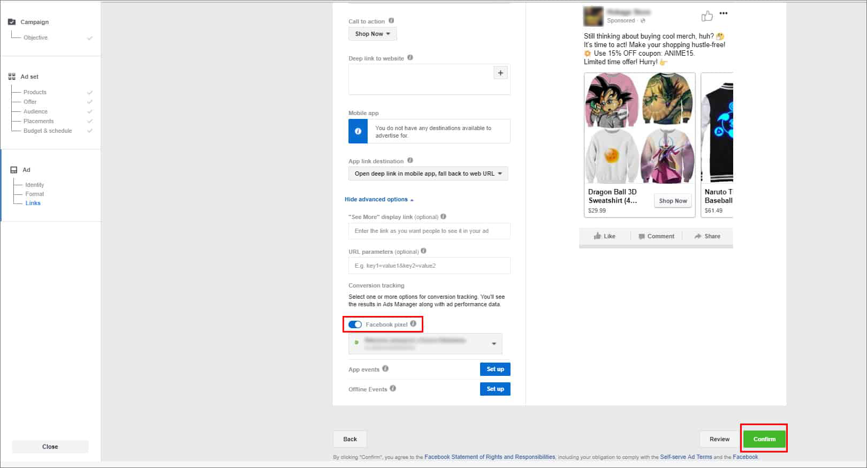
Task: Click info icon next to App events
Action: 385,369
